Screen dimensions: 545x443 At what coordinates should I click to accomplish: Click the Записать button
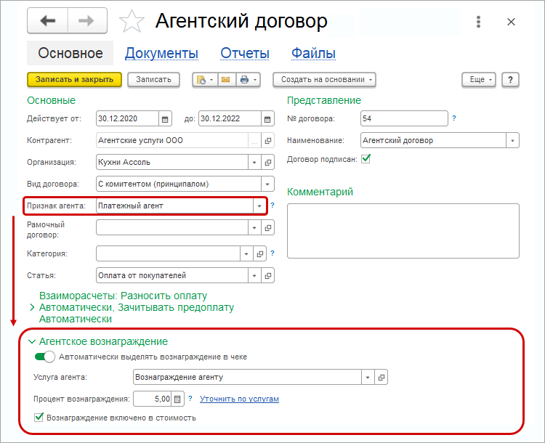(x=153, y=80)
